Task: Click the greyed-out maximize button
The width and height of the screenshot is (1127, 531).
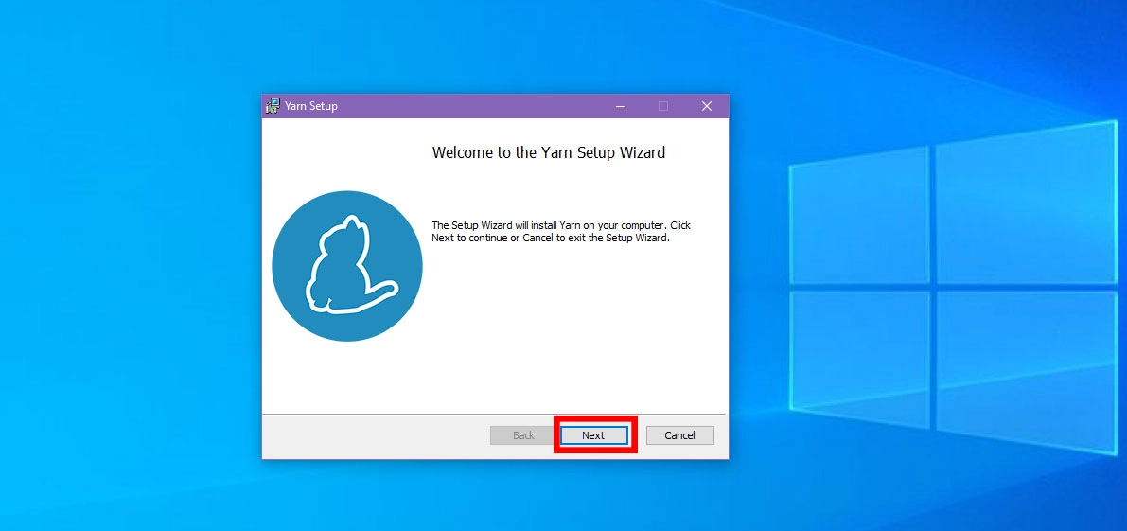Action: (x=663, y=106)
